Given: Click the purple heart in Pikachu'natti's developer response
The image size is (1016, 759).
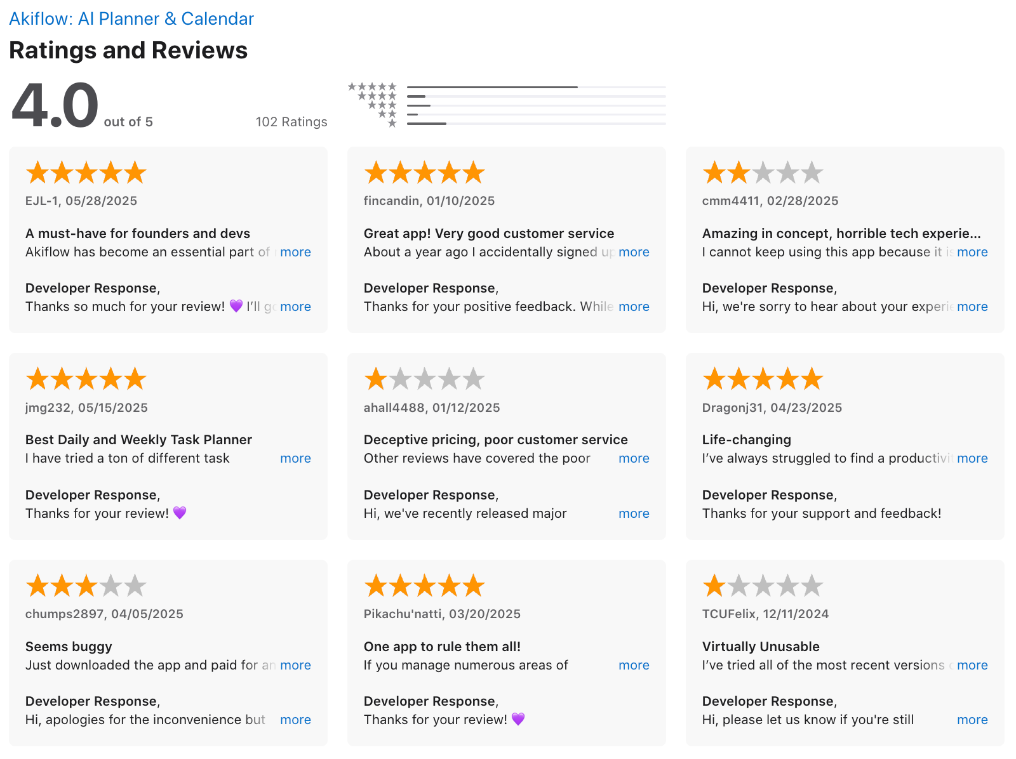Looking at the screenshot, I should 518,719.
